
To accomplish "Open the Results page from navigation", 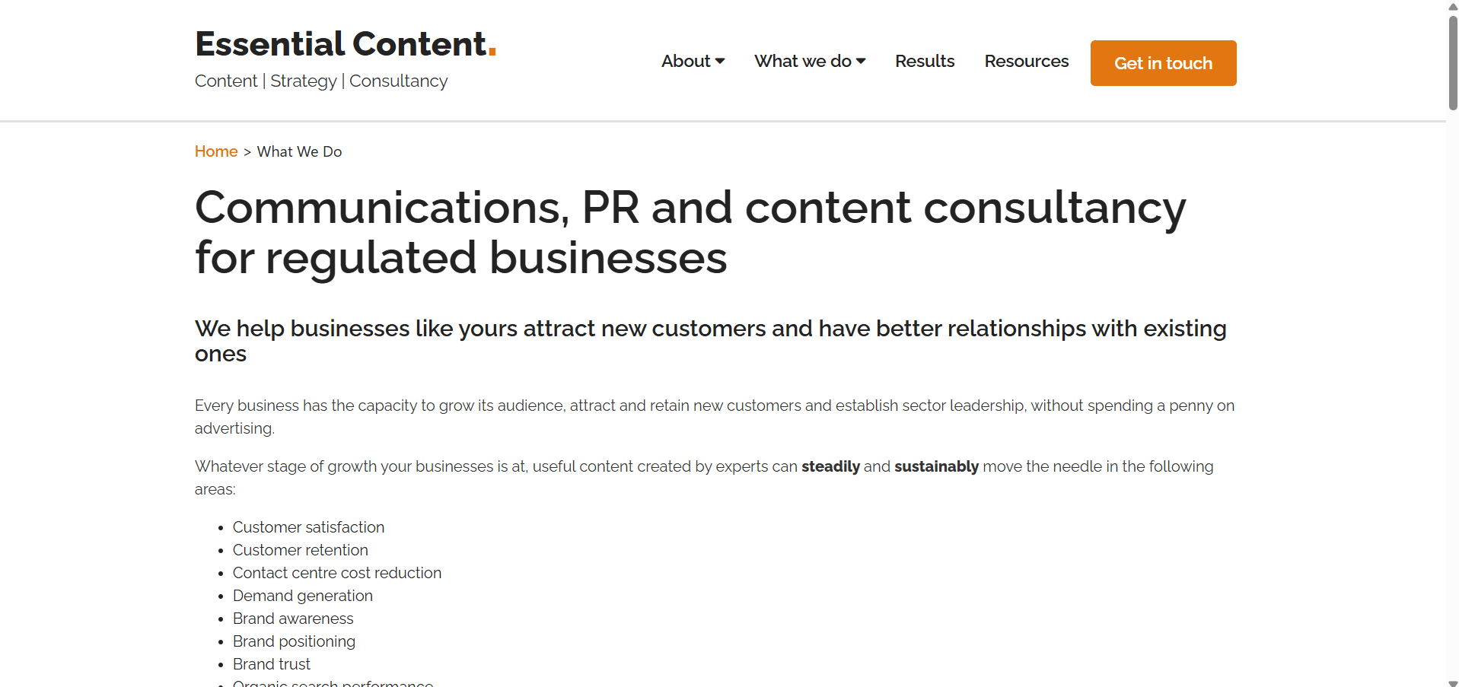I will (x=924, y=61).
